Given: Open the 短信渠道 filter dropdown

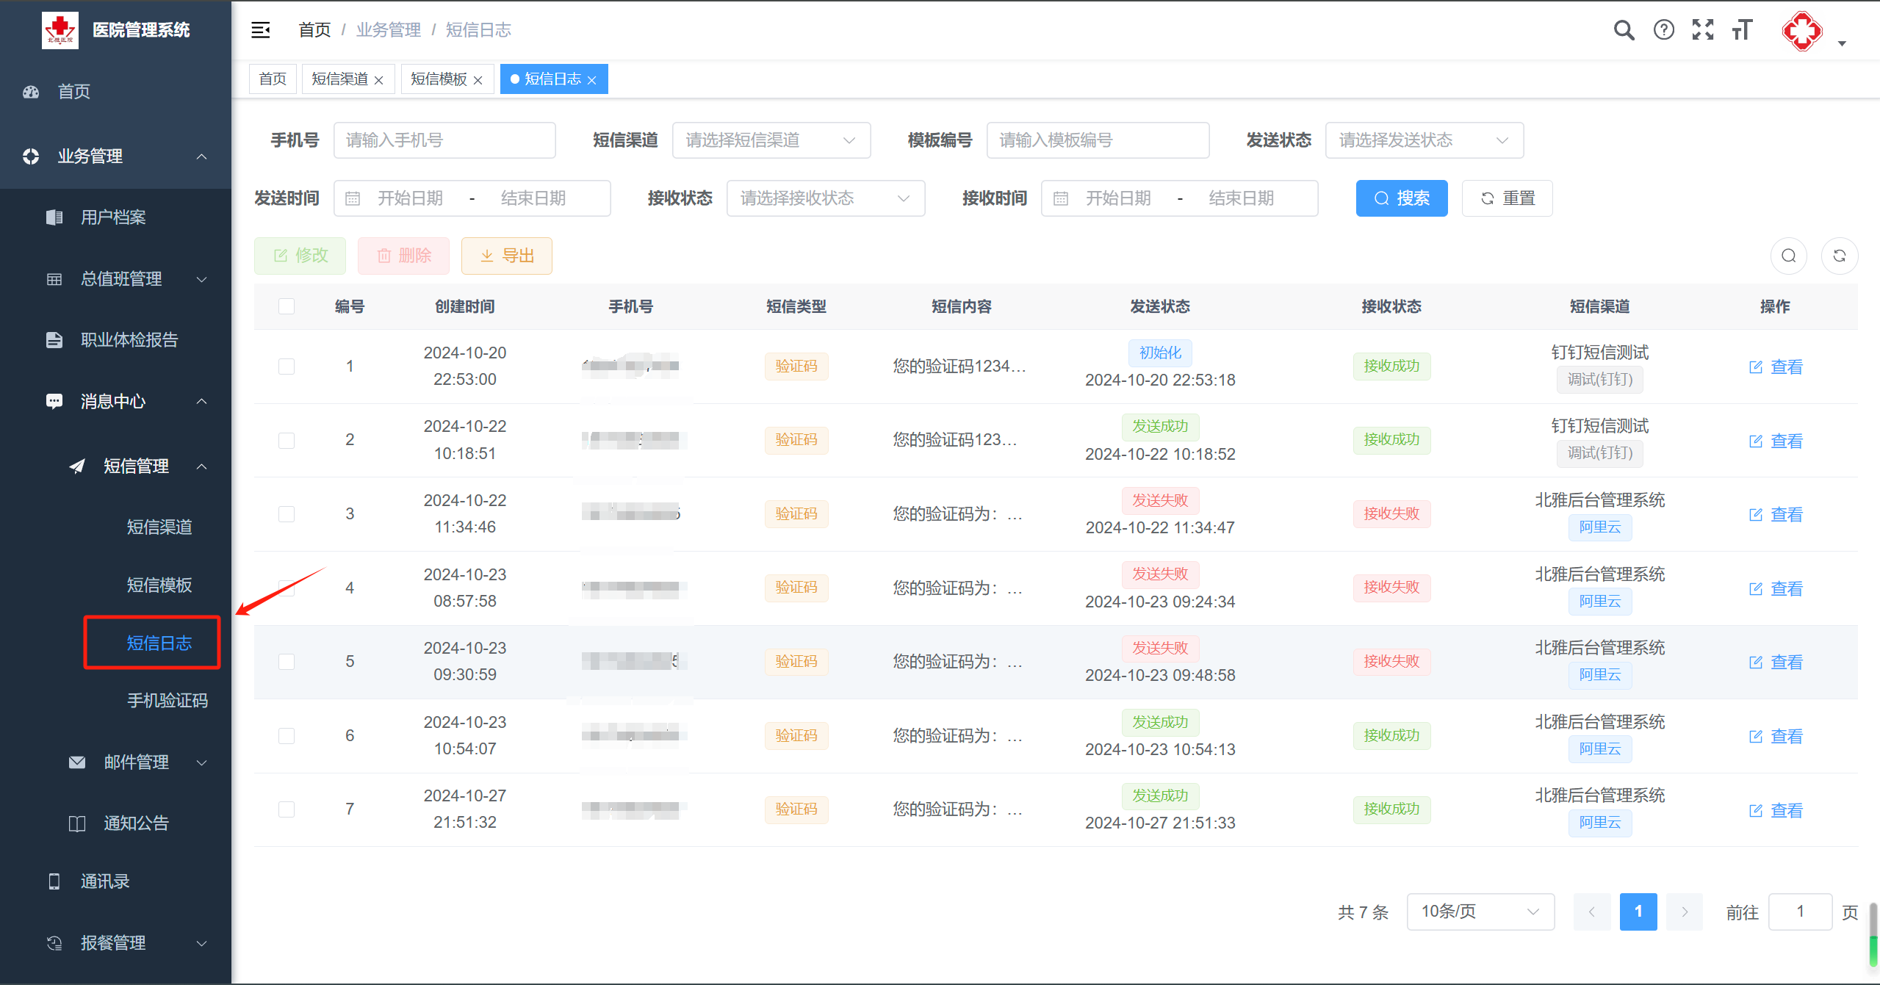Looking at the screenshot, I should 771,140.
